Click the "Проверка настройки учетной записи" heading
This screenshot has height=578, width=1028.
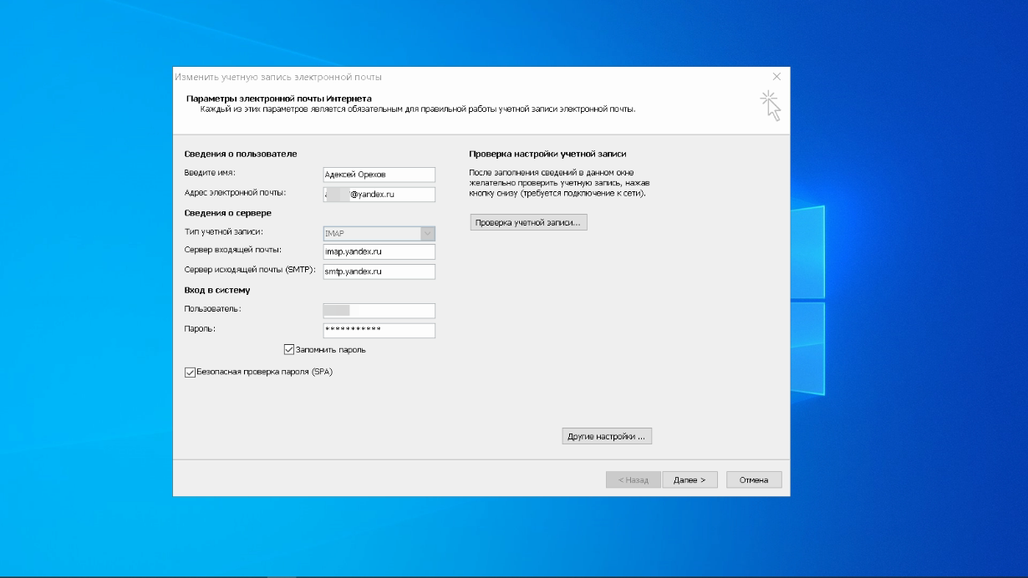pos(547,155)
